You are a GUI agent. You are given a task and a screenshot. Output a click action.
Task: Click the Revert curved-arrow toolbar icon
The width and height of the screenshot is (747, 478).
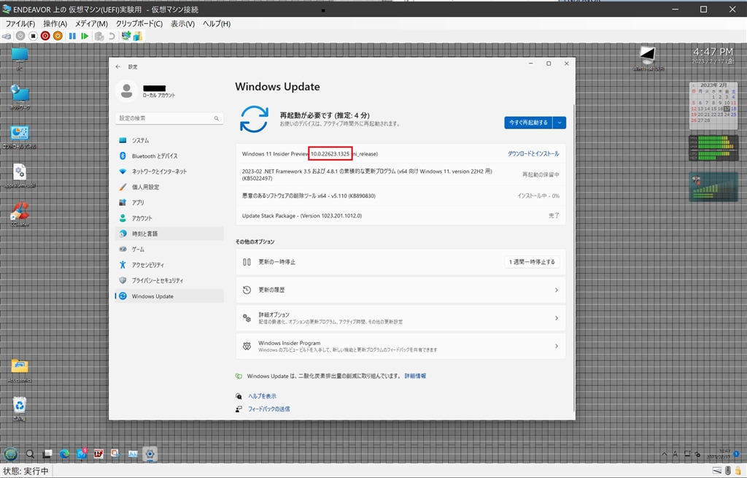click(112, 36)
